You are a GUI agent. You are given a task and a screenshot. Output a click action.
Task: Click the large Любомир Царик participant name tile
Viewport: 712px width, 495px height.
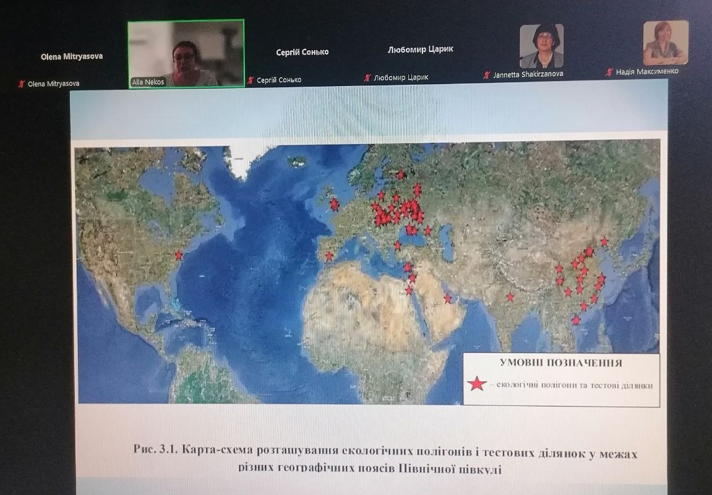420,49
